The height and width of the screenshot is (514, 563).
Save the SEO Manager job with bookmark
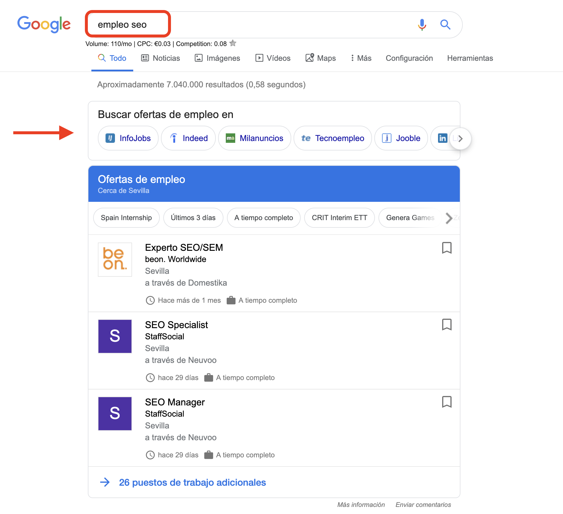[447, 402]
